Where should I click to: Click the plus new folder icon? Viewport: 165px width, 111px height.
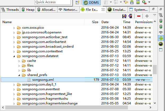point(147,16)
